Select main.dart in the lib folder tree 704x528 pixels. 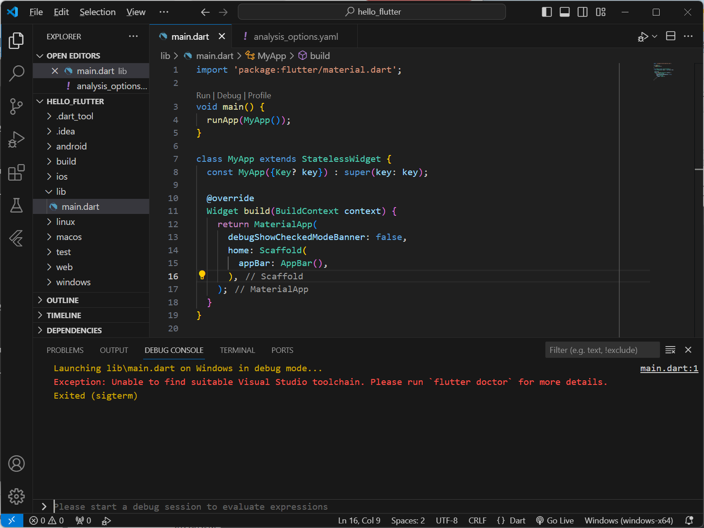point(91,207)
